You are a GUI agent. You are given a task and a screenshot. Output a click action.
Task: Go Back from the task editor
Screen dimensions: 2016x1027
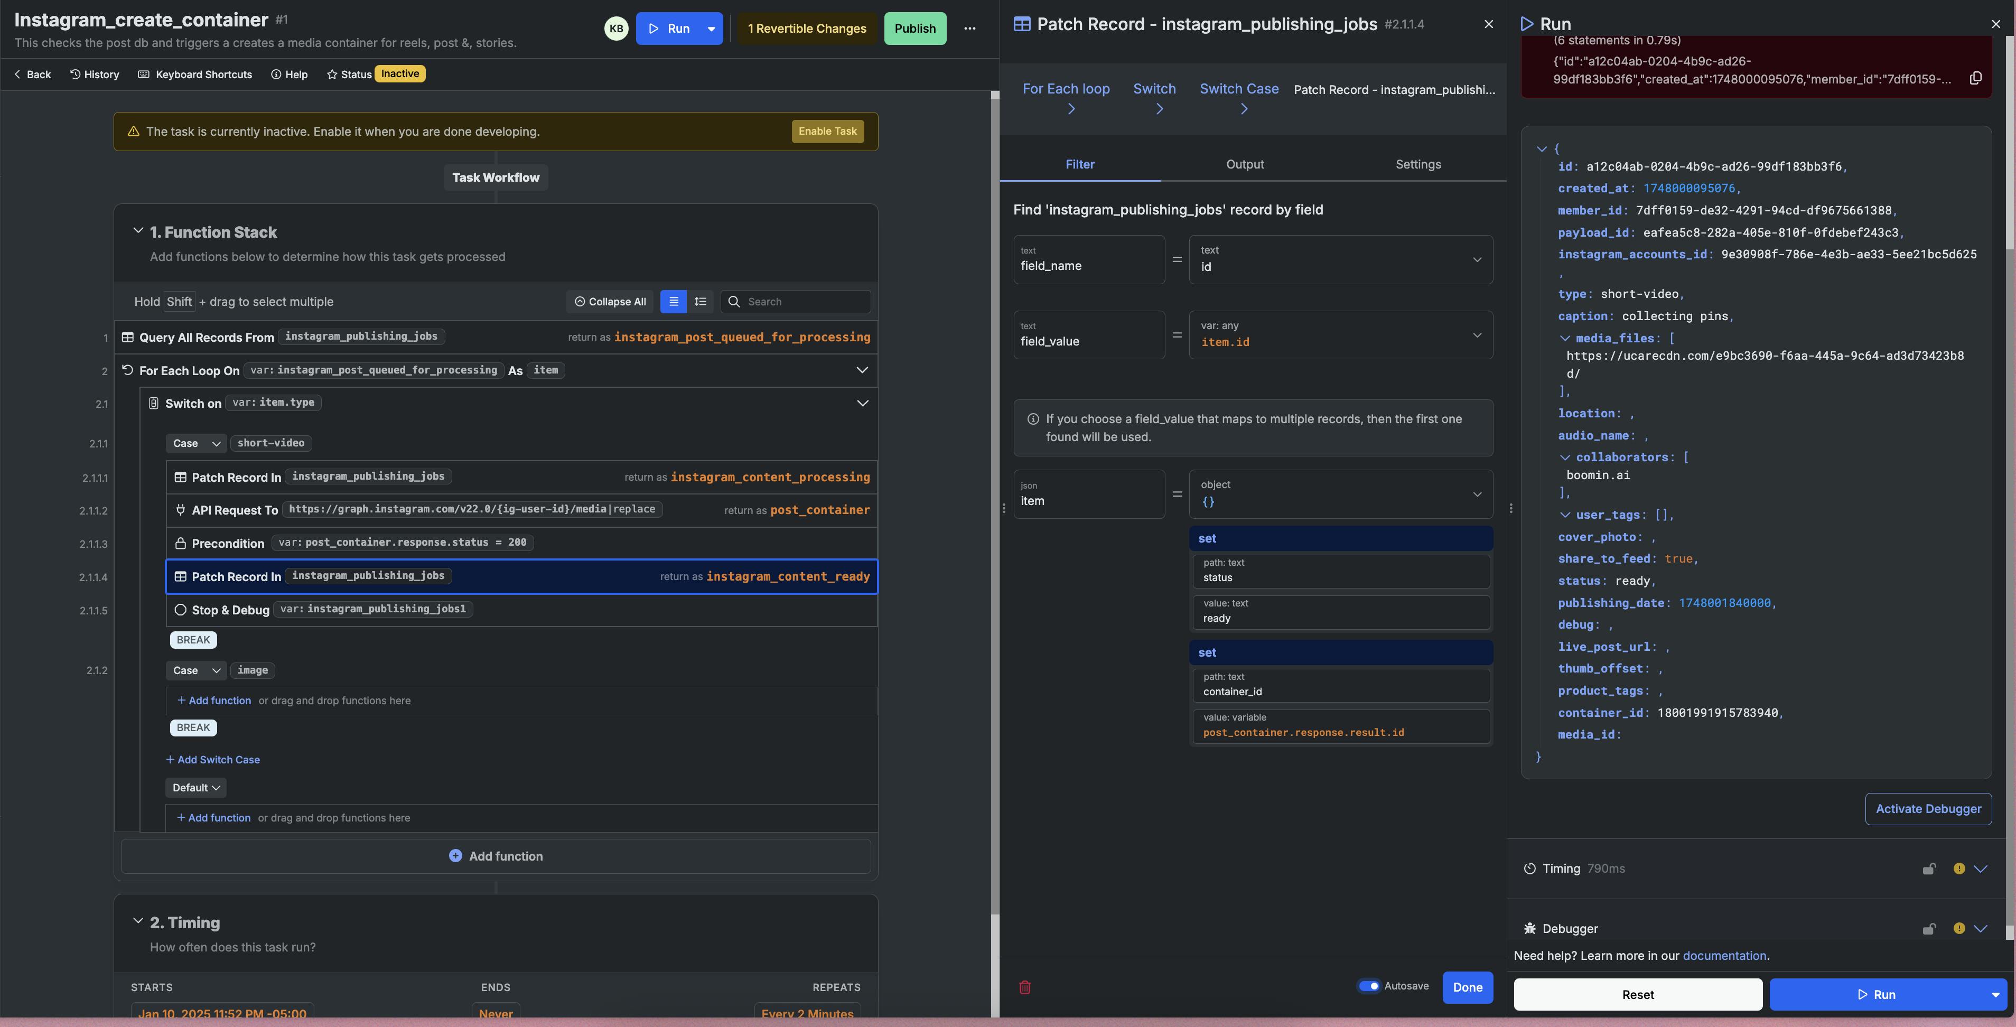click(32, 74)
